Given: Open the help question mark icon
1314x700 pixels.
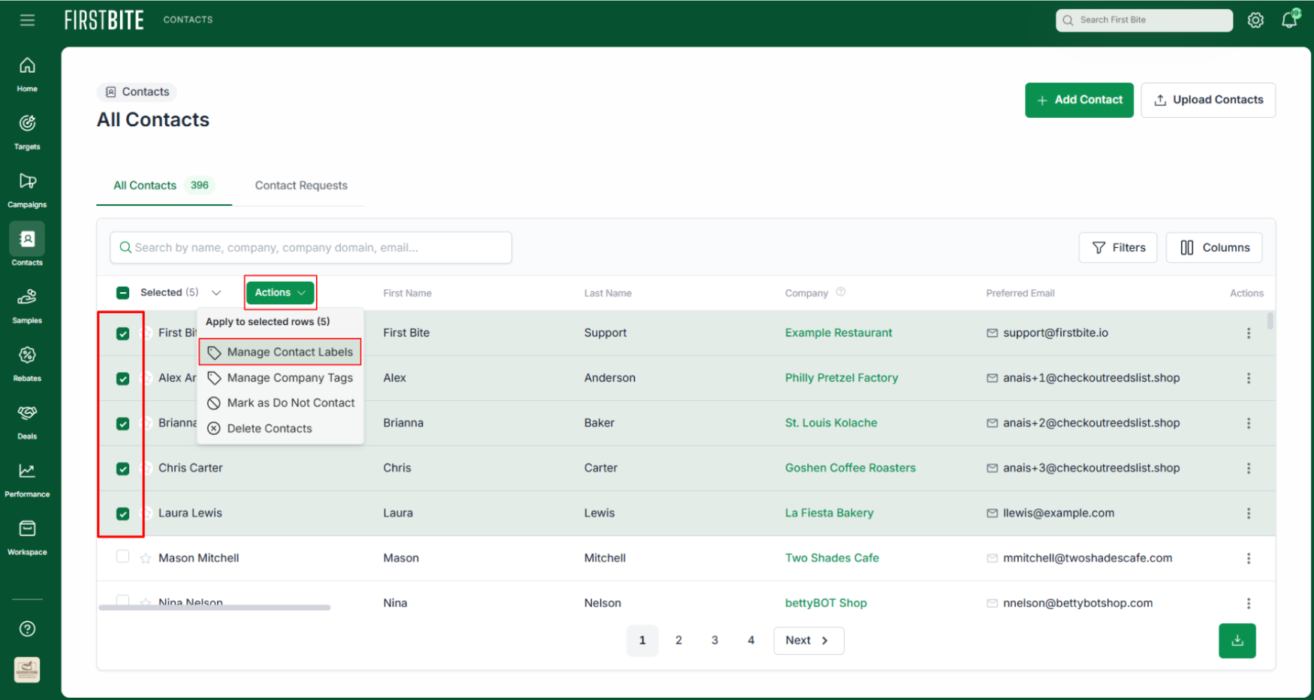Looking at the screenshot, I should (27, 629).
